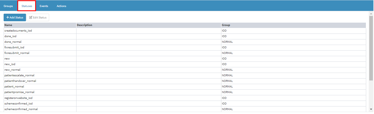Image resolution: width=374 pixels, height=114 pixels.
Task: Pick the schemeconfirmed_normal status row
Action: point(21,109)
